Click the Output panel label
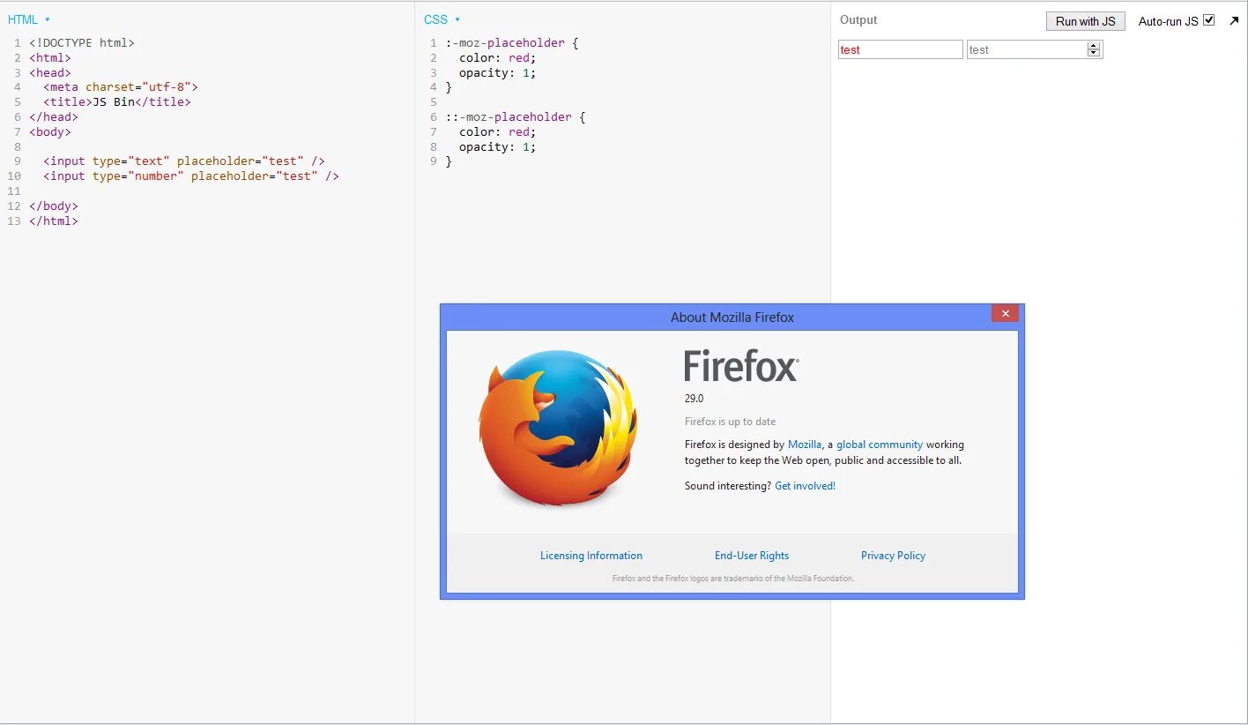 click(858, 19)
